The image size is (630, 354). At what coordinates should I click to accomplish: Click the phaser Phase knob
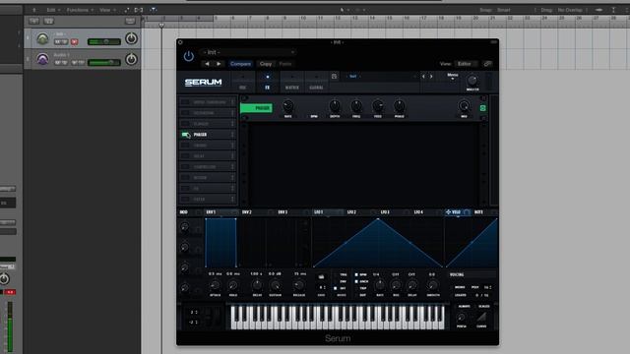tap(399, 106)
